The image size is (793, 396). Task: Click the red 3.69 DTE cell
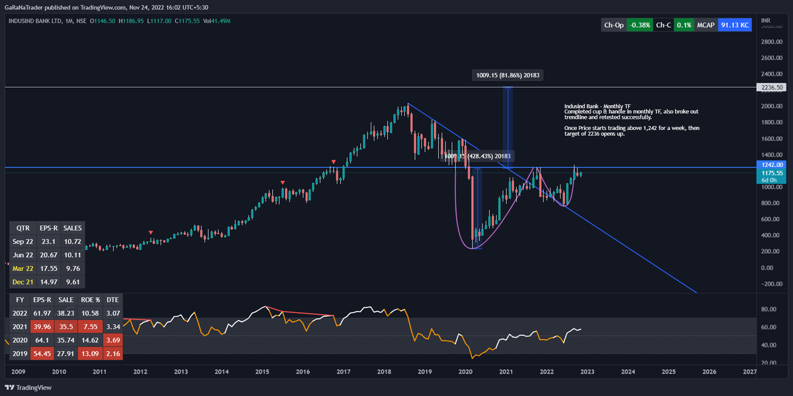pos(114,341)
